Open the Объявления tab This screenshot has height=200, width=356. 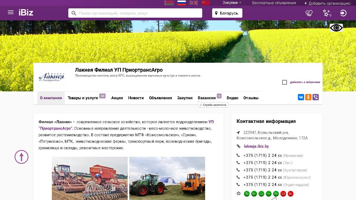[161, 98]
